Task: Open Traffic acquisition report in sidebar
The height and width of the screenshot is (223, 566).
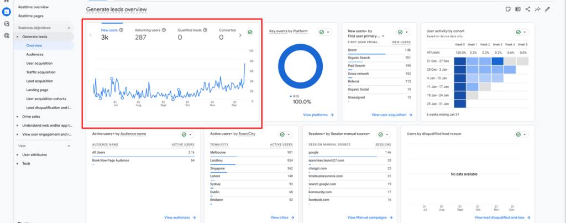Action: [x=41, y=72]
